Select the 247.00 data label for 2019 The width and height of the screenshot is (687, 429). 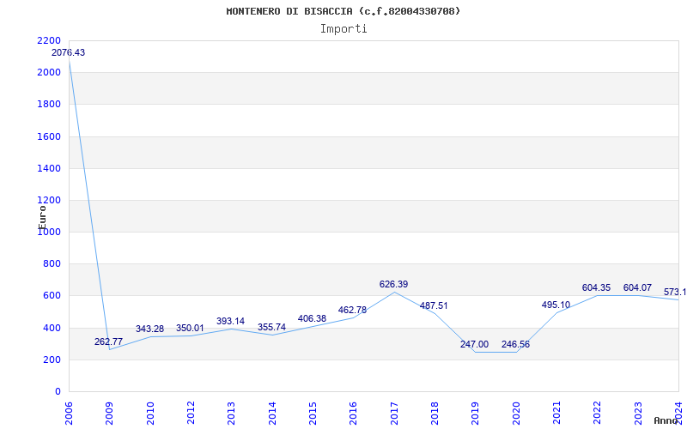[x=474, y=345]
